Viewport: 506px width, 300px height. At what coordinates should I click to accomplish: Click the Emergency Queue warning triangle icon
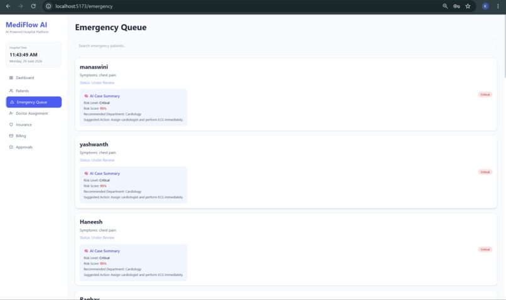tap(12, 102)
